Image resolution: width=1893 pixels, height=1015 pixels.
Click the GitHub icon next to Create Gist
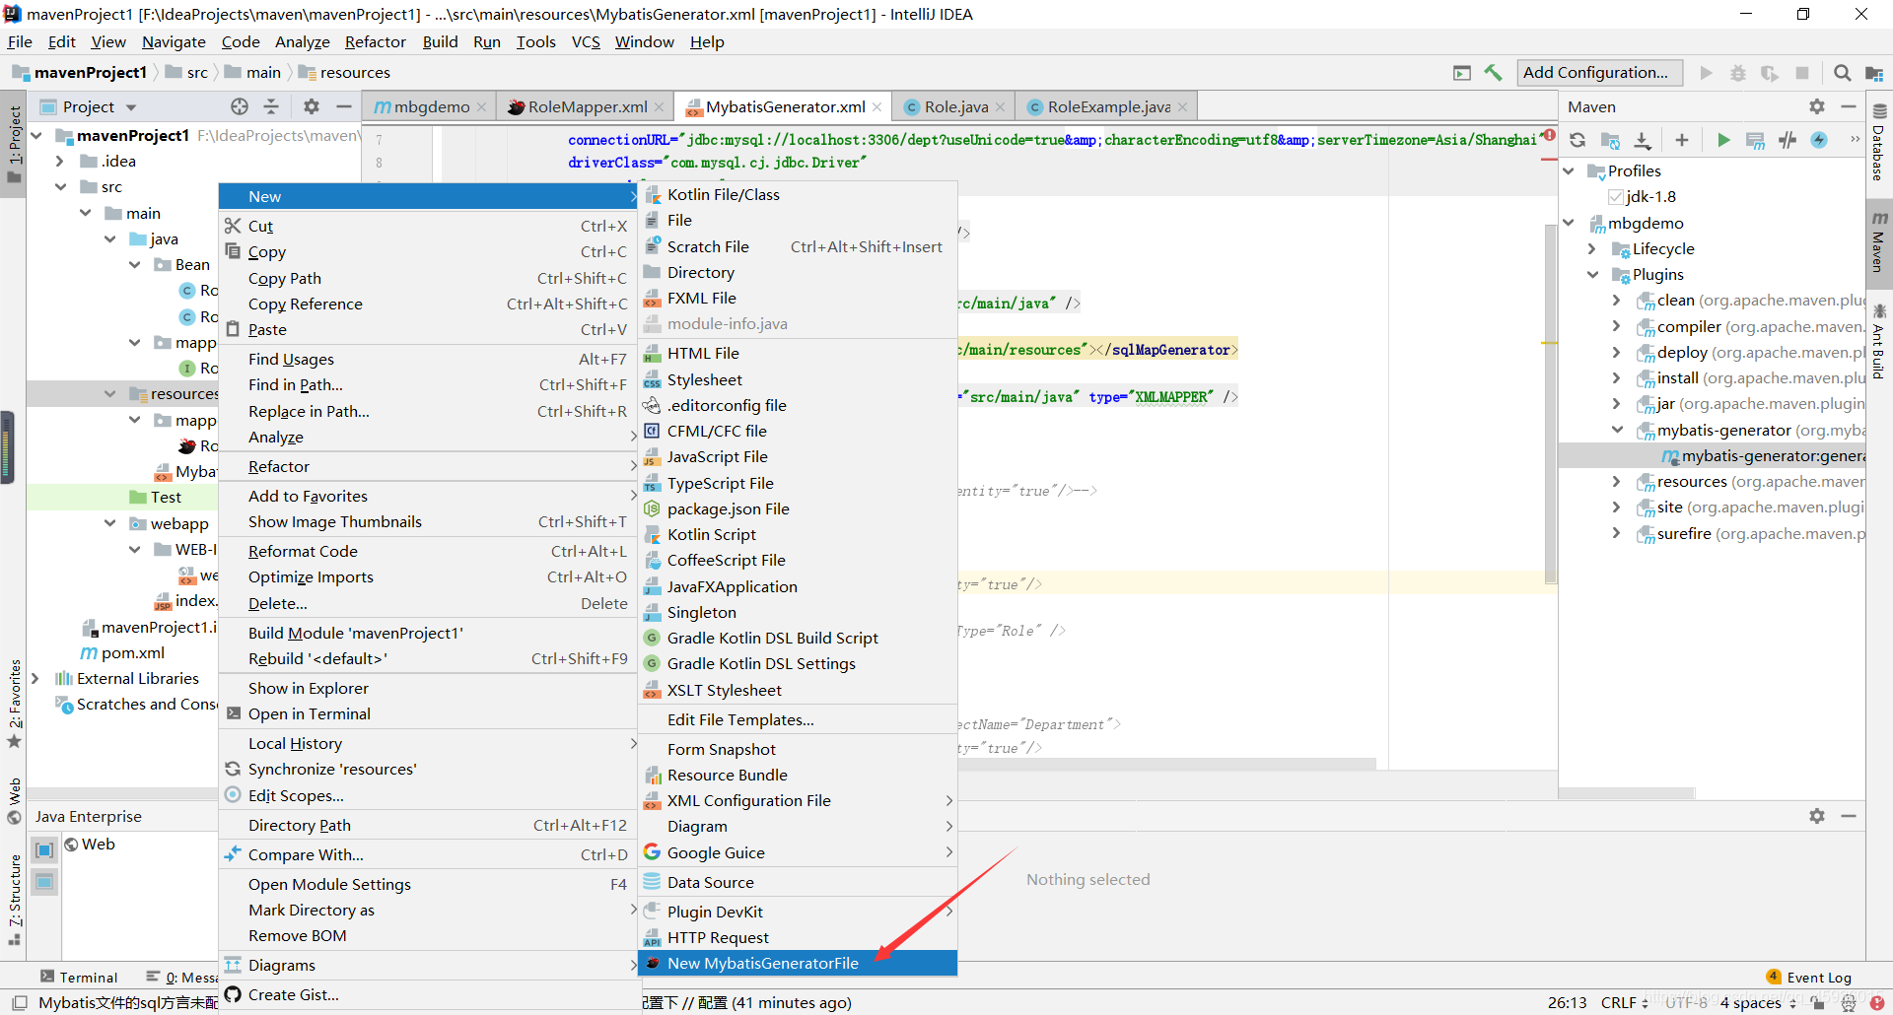233,994
